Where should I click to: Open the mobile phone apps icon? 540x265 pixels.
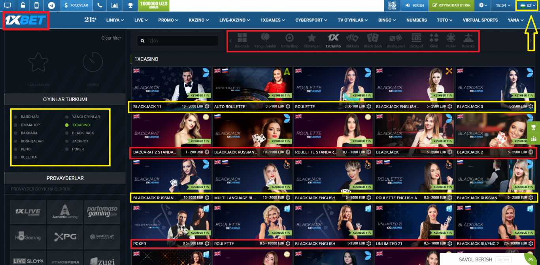point(37,6)
